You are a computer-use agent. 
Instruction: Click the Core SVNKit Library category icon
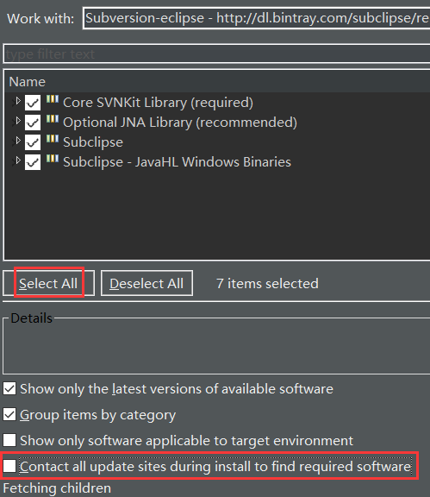tap(53, 99)
